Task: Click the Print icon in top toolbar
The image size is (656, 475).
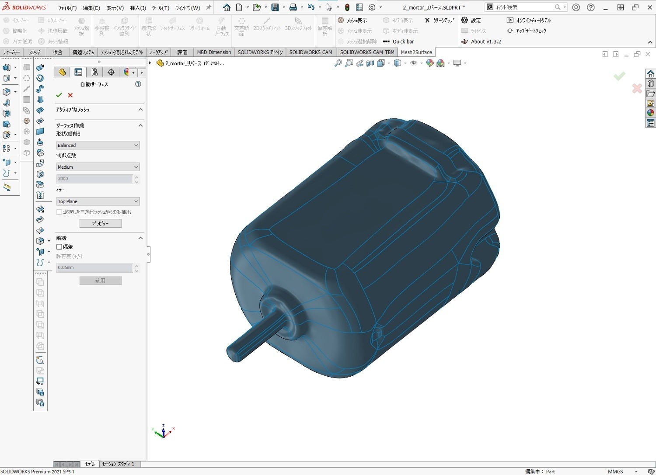Action: pyautogui.click(x=293, y=7)
